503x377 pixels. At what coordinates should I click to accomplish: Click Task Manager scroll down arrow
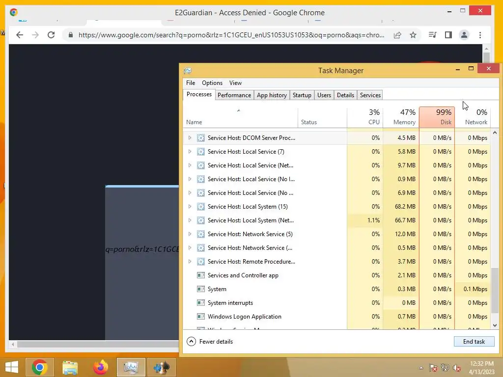coord(495,325)
